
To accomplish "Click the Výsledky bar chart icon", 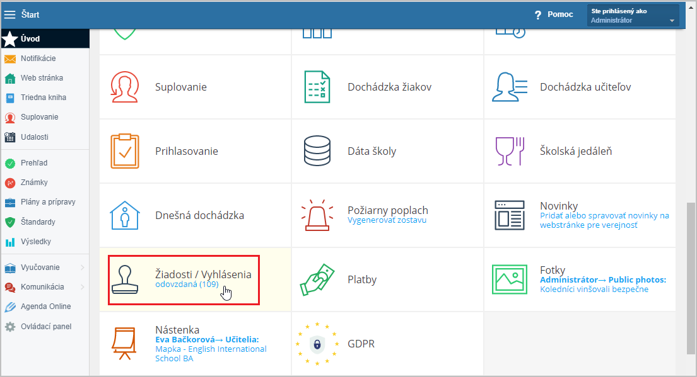I will pyautogui.click(x=10, y=242).
